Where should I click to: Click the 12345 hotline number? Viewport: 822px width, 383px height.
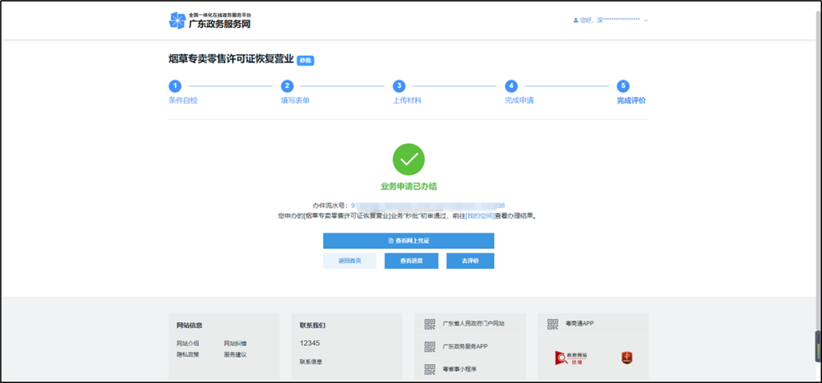click(310, 344)
